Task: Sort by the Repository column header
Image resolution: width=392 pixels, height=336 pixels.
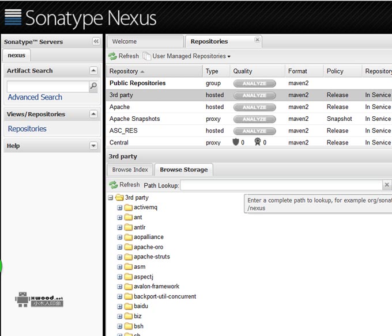Action: point(154,71)
